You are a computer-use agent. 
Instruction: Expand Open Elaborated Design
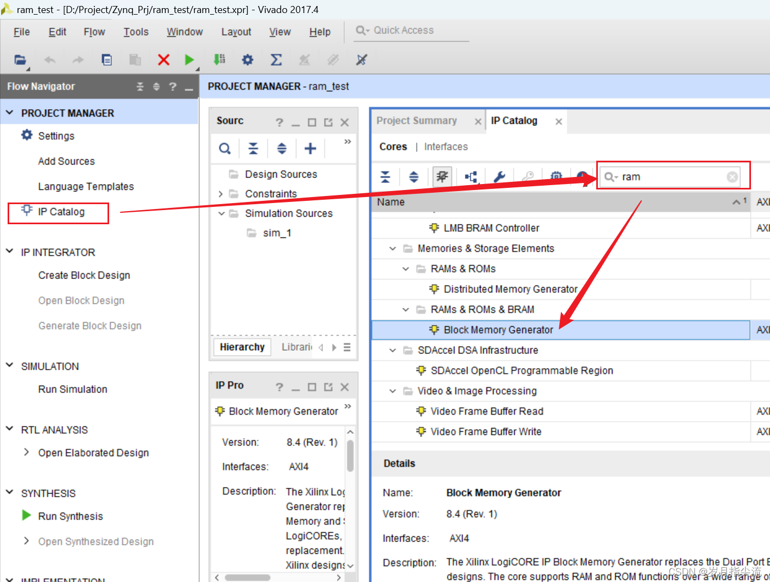tap(26, 452)
